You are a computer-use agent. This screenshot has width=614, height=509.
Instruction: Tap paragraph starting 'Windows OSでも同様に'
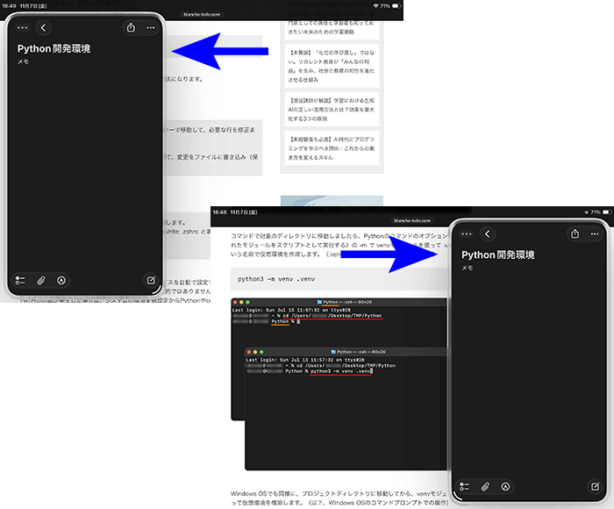tap(339, 498)
